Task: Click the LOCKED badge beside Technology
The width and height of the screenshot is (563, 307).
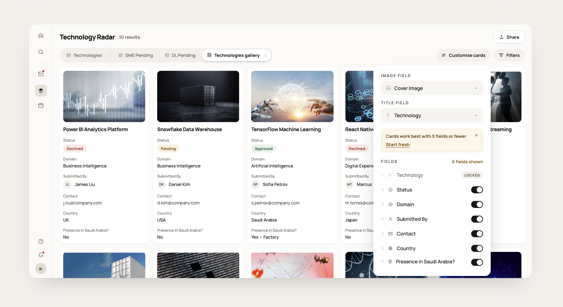Action: click(472, 175)
